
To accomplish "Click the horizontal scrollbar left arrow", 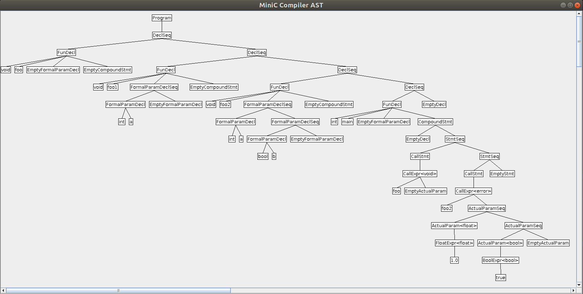I will coord(3,291).
